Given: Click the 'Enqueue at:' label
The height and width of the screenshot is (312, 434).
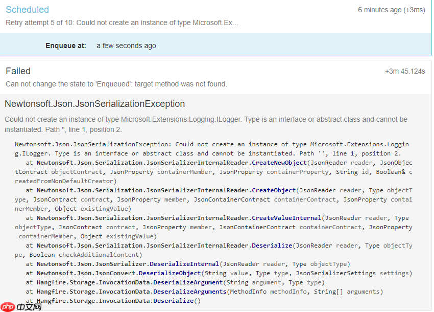Looking at the screenshot, I should coord(66,46).
